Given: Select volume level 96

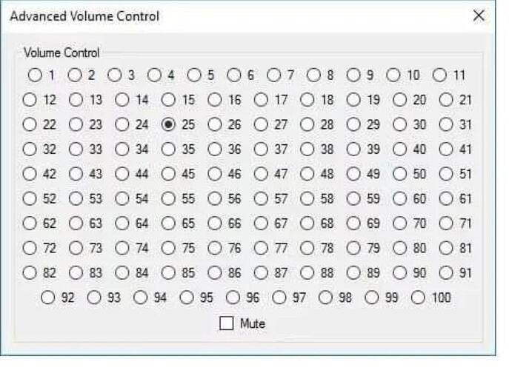Looking at the screenshot, I should (233, 297).
